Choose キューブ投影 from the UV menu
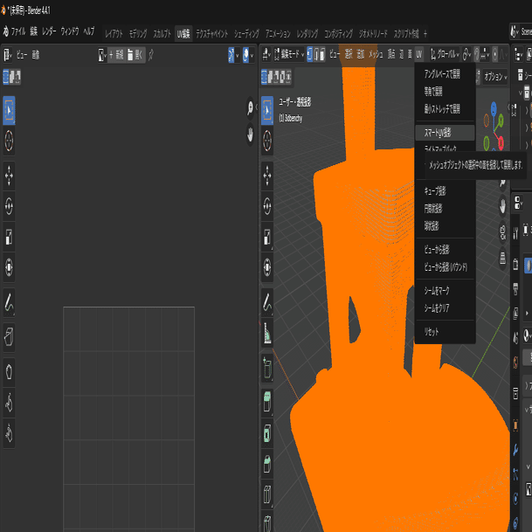Image resolution: width=532 pixels, height=532 pixels. click(x=445, y=191)
